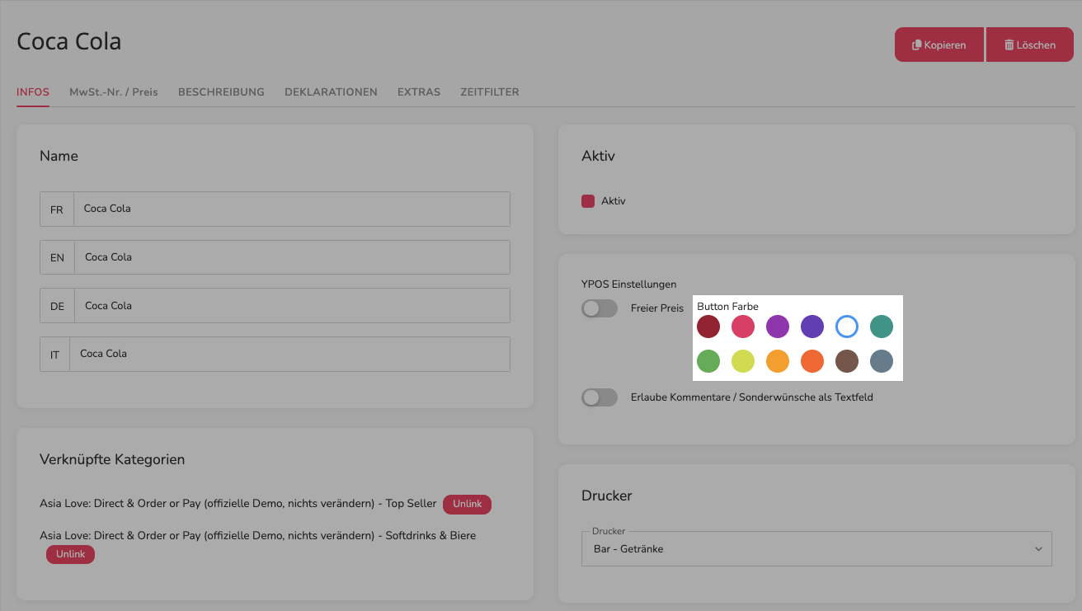Viewport: 1082px width, 611px height.
Task: Click the chevron of the Drucker select
Action: tap(1039, 549)
